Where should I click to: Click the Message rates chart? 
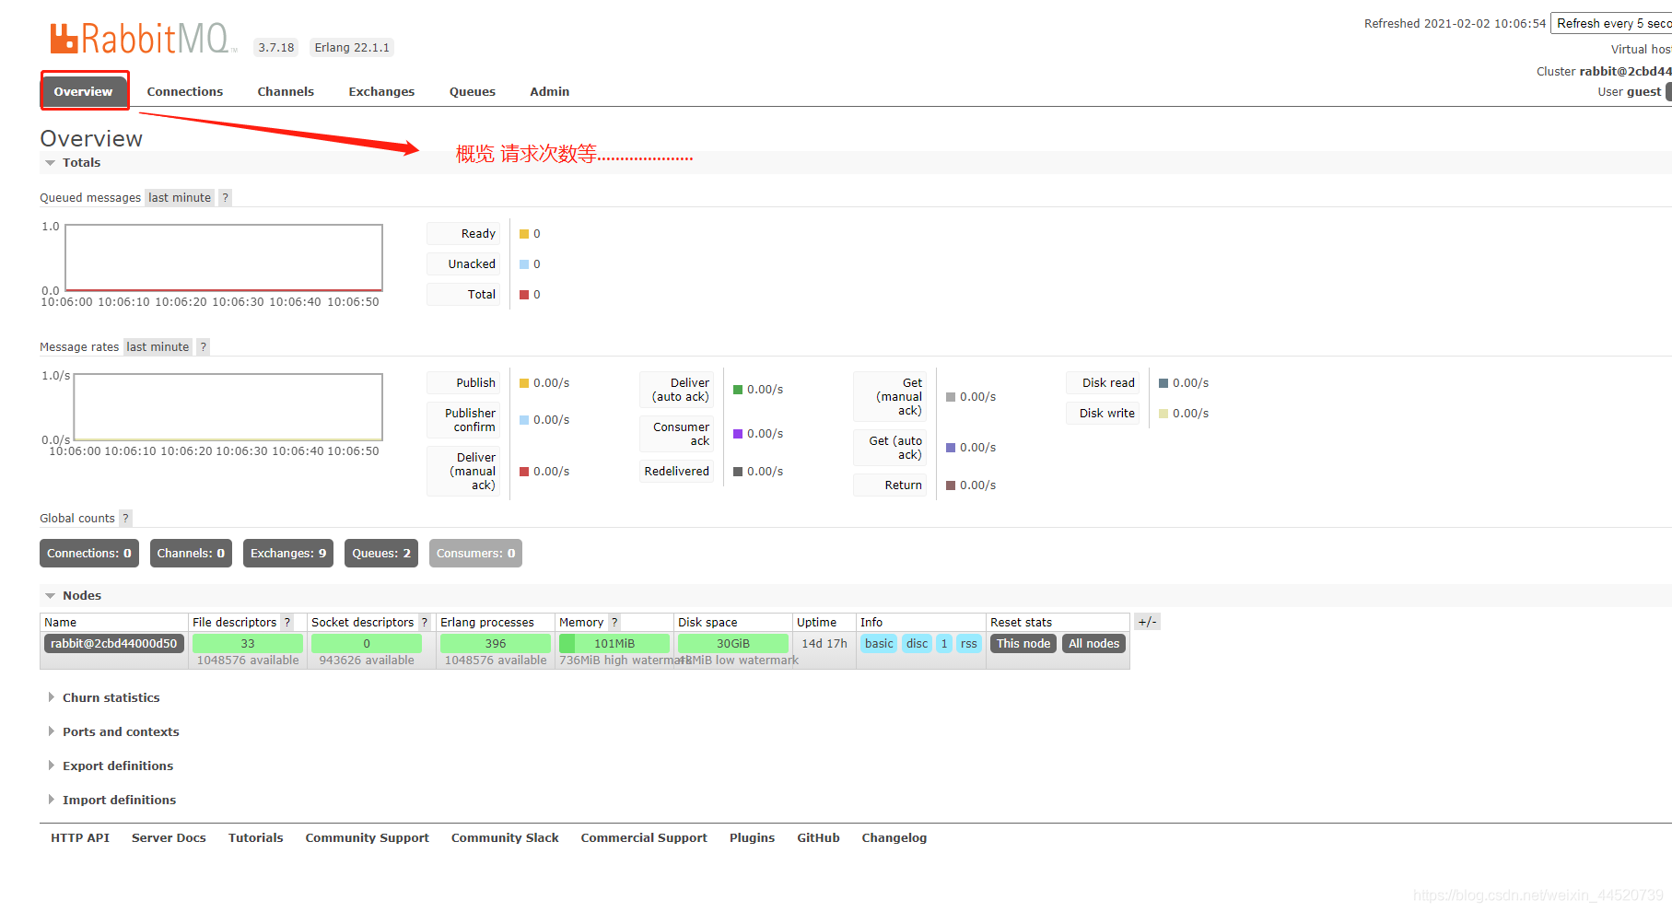pos(228,407)
